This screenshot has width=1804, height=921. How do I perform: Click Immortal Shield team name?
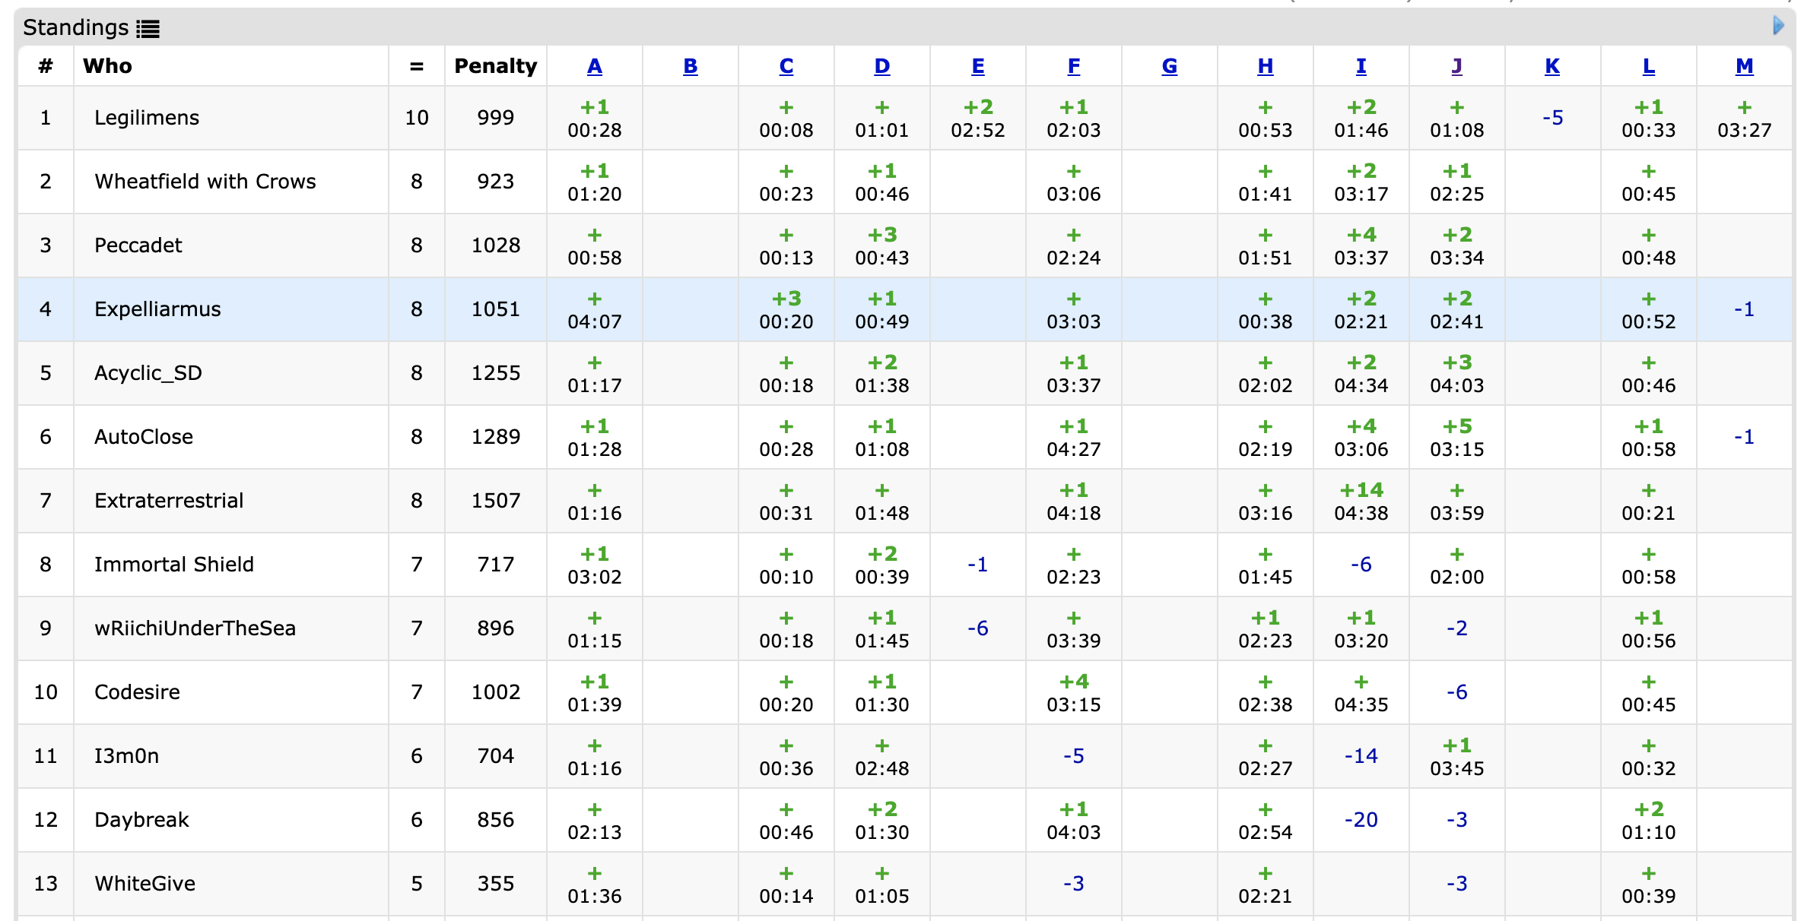(x=173, y=565)
